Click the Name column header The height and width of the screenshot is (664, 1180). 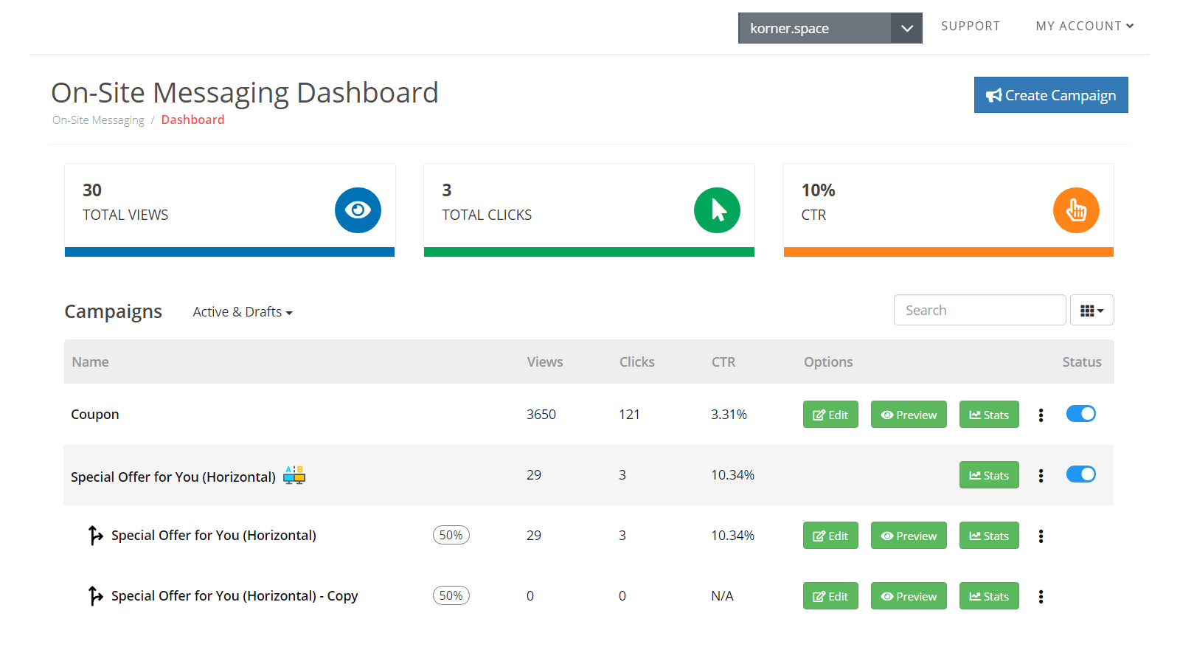tap(90, 362)
